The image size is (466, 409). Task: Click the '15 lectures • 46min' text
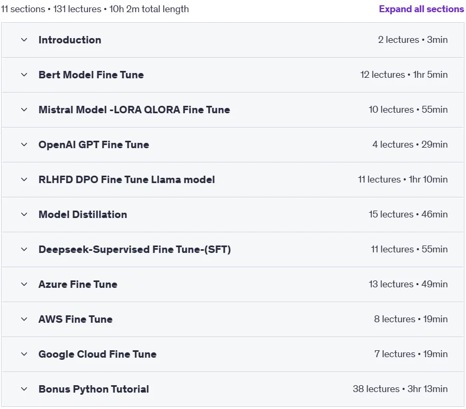tap(408, 214)
